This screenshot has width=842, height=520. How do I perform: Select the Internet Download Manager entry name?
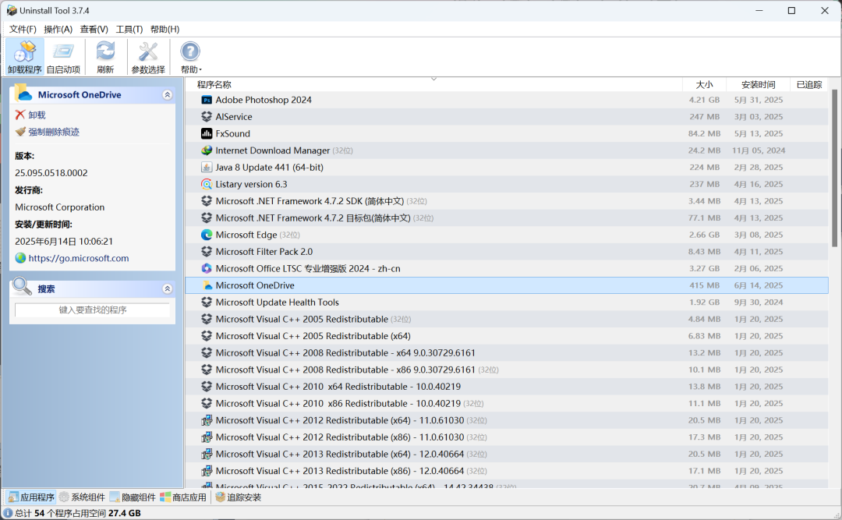(273, 150)
